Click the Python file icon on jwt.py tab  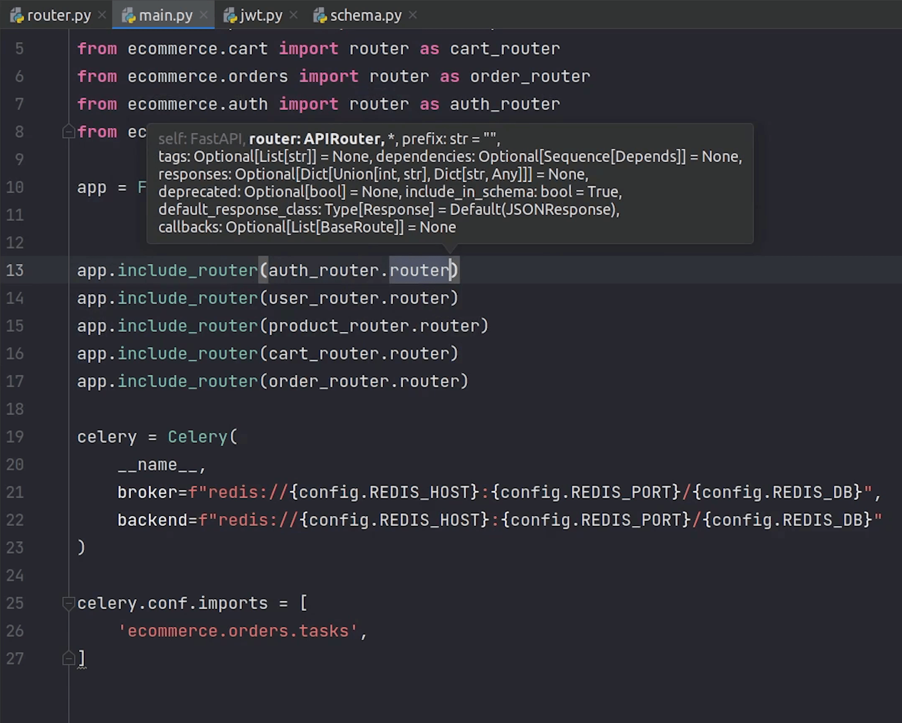click(230, 16)
